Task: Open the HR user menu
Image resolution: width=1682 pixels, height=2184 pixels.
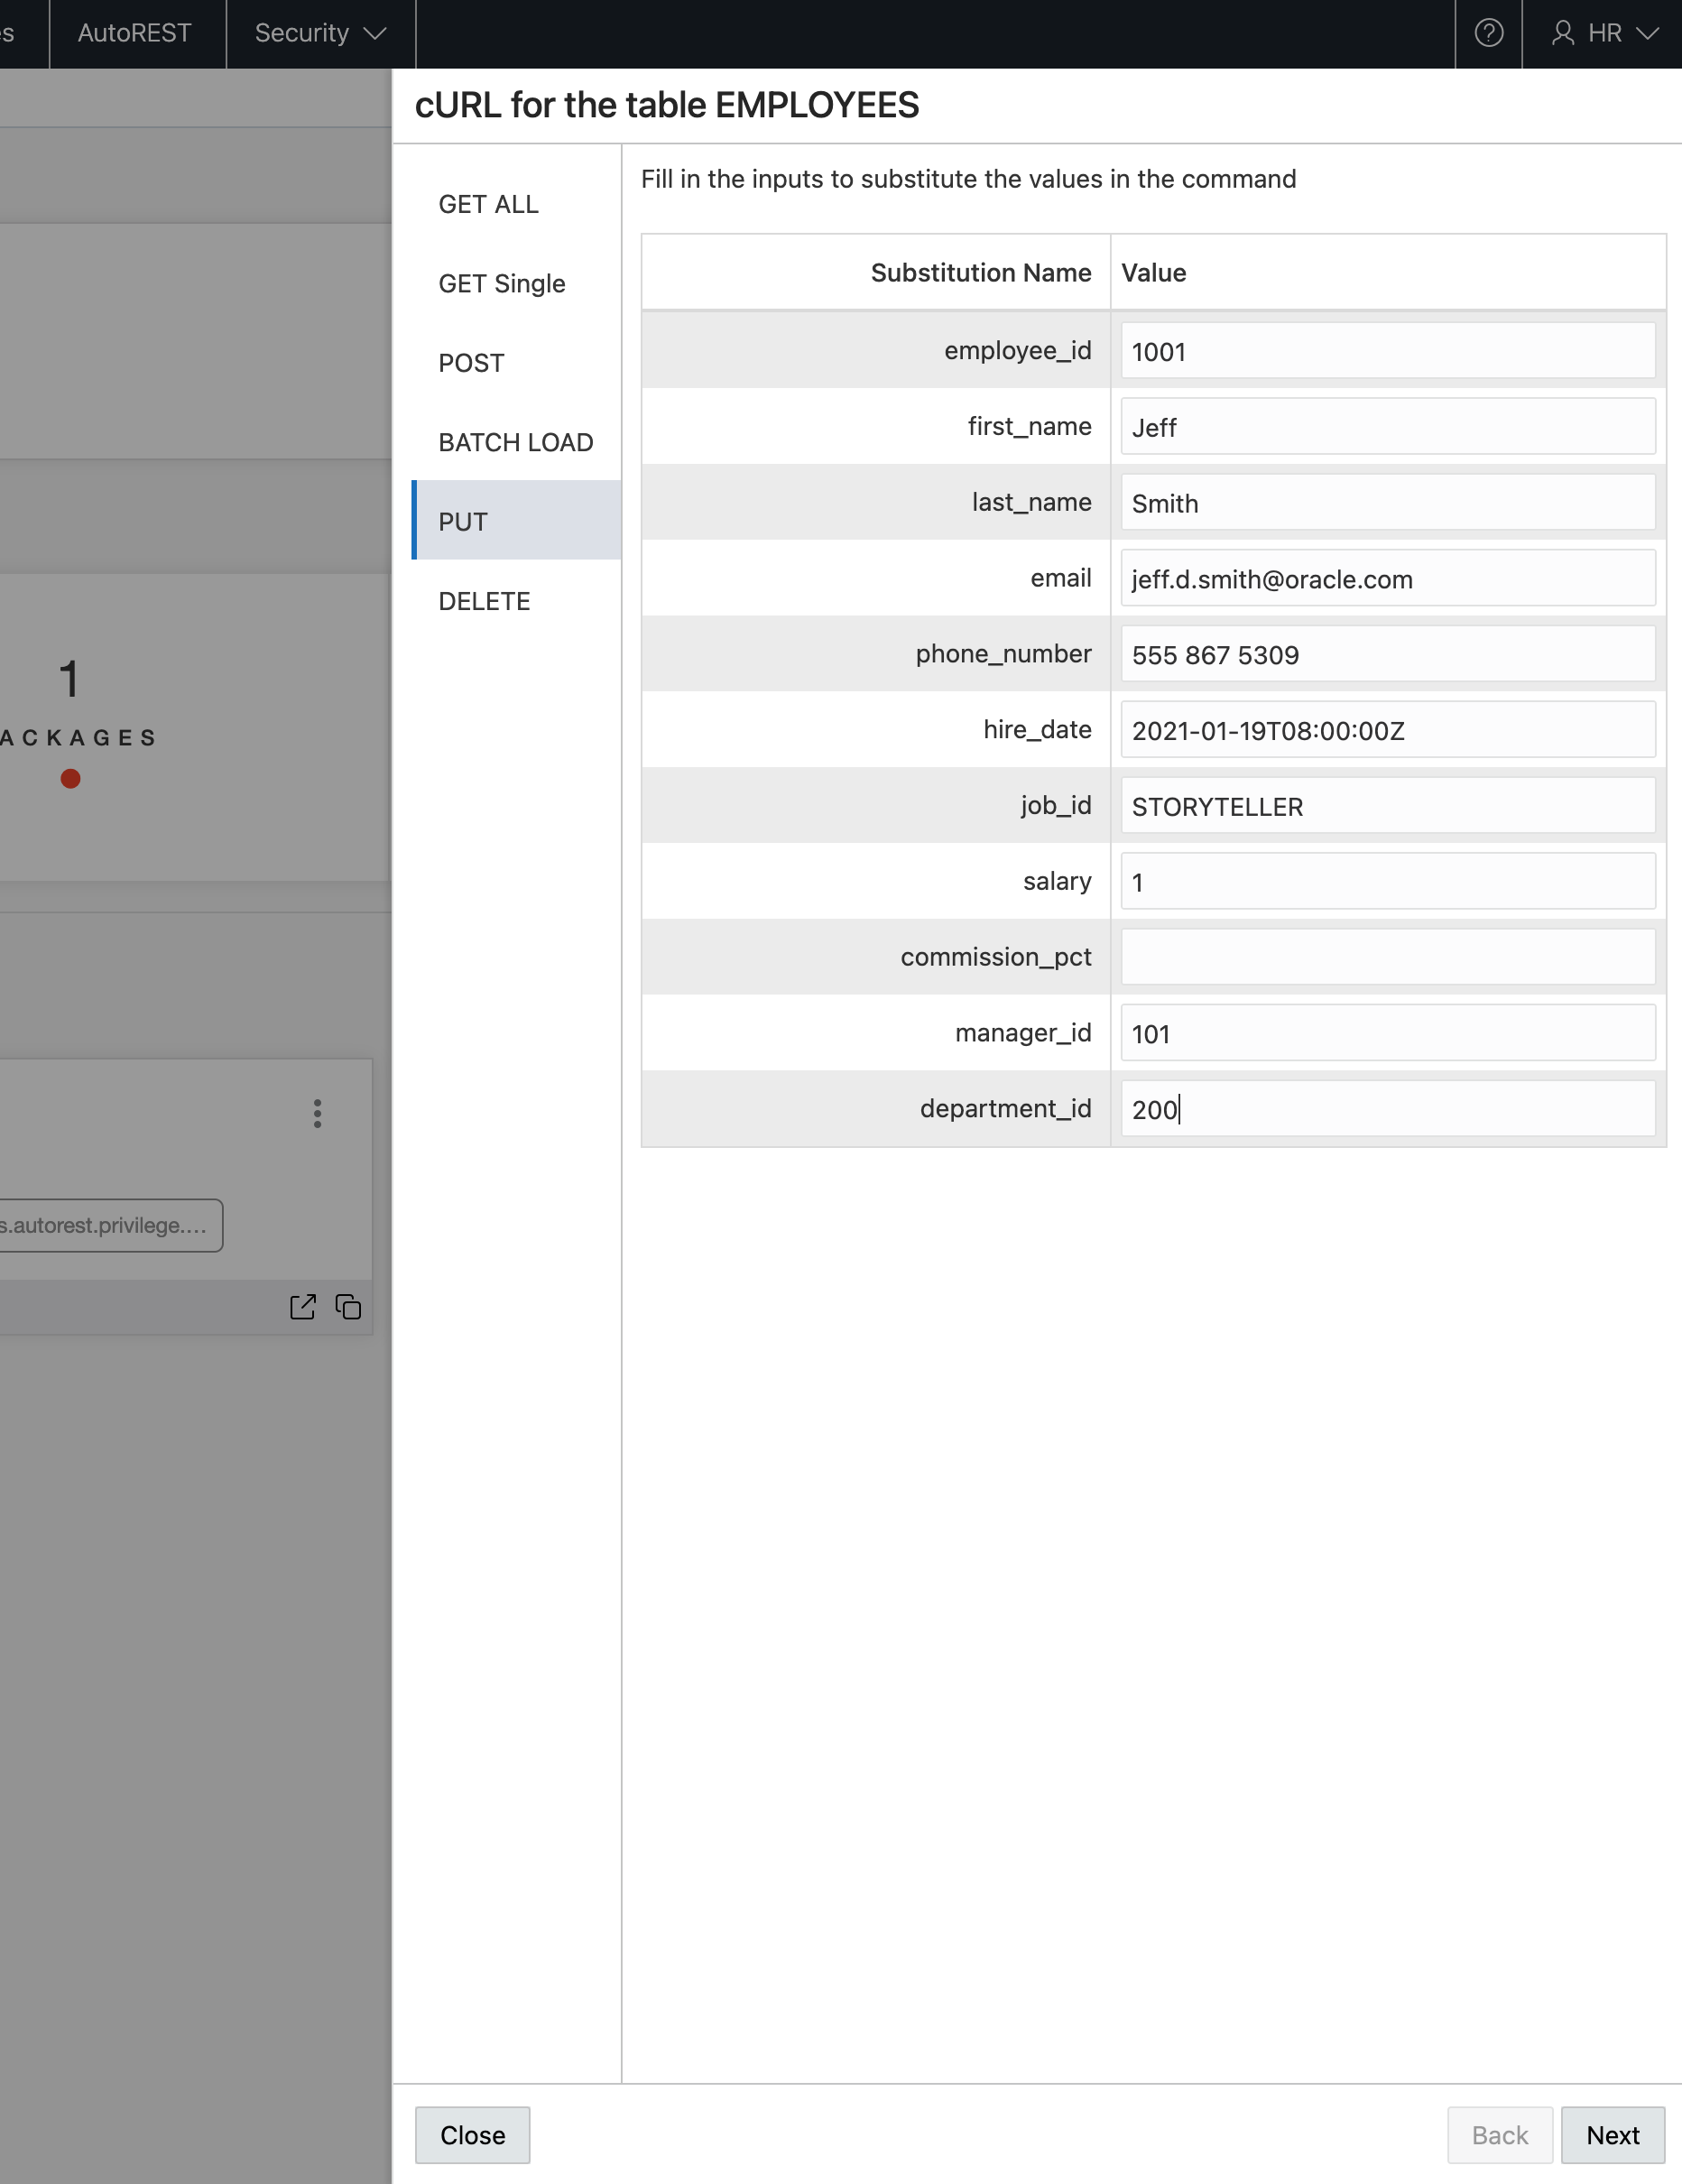Action: point(1604,34)
